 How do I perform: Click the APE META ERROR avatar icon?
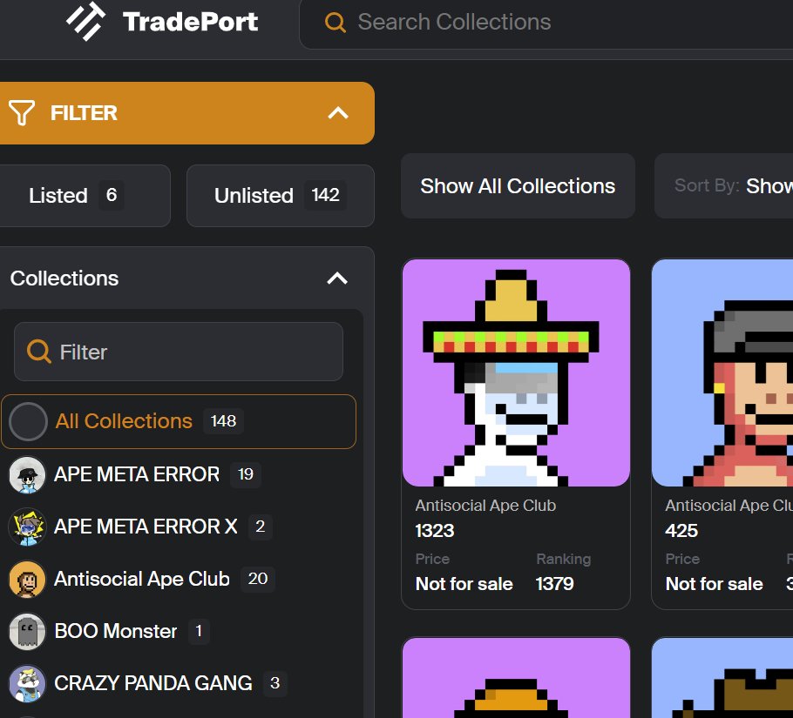tap(27, 474)
